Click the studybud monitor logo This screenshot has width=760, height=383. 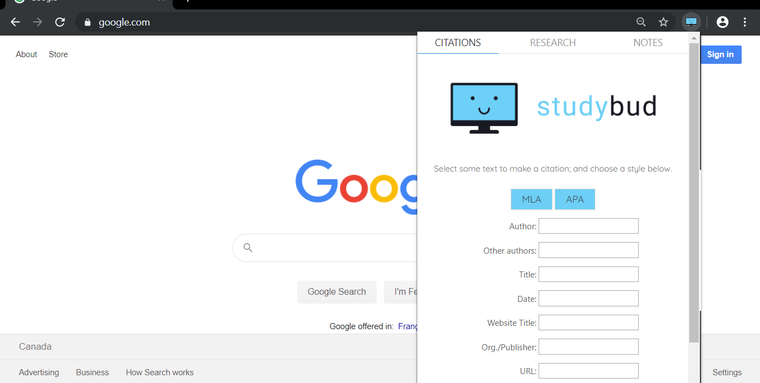point(484,108)
